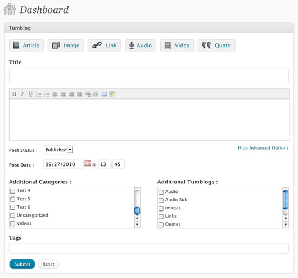Open the Post Status dropdown
The height and width of the screenshot is (278, 298).
click(x=58, y=150)
